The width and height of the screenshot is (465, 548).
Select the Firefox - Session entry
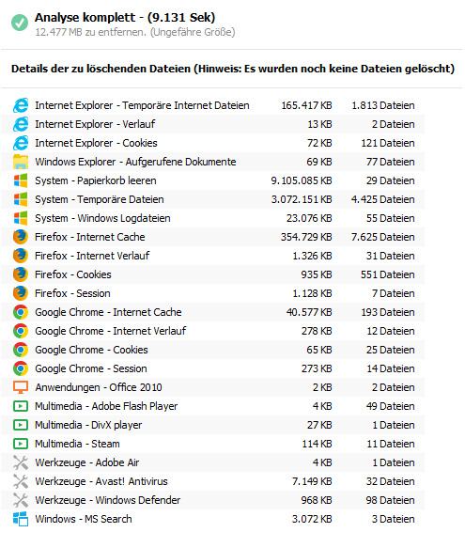pyautogui.click(x=214, y=293)
